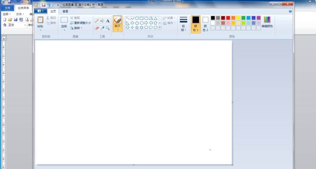Choose the Left arrow shape
Screen dimensions: 316x169
pos(151,23)
